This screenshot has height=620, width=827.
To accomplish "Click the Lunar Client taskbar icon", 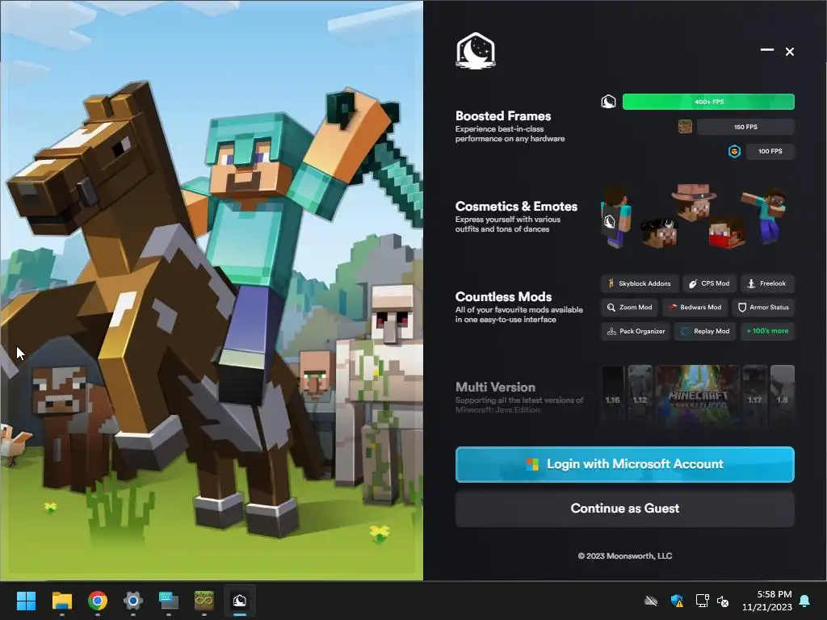I will pos(239,601).
